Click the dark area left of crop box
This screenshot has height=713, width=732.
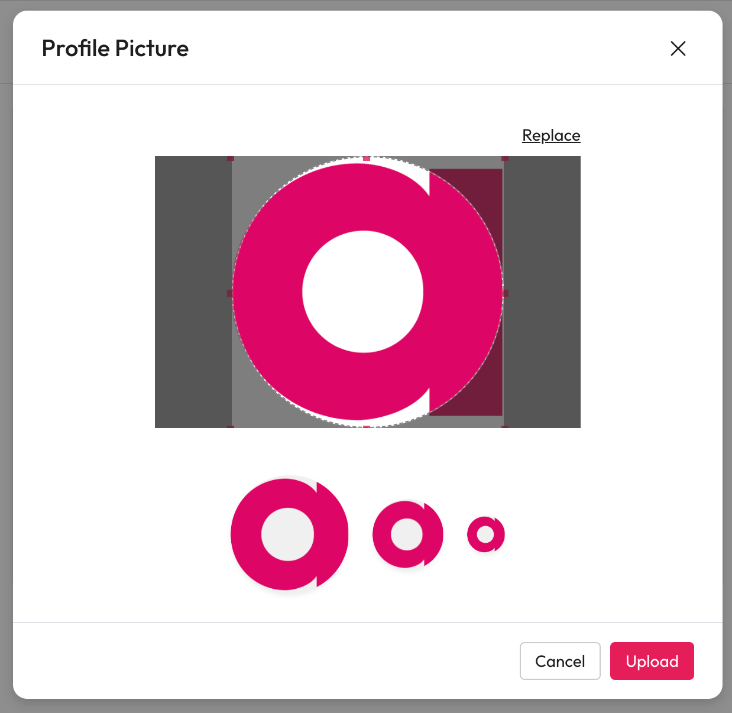pos(193,292)
